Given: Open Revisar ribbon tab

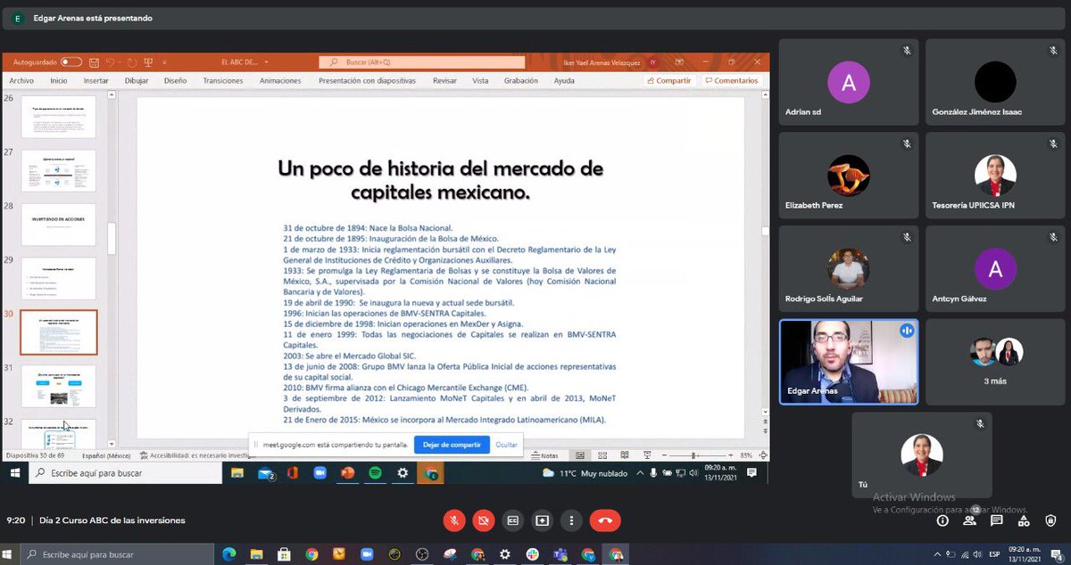Looking at the screenshot, I should click(x=444, y=80).
